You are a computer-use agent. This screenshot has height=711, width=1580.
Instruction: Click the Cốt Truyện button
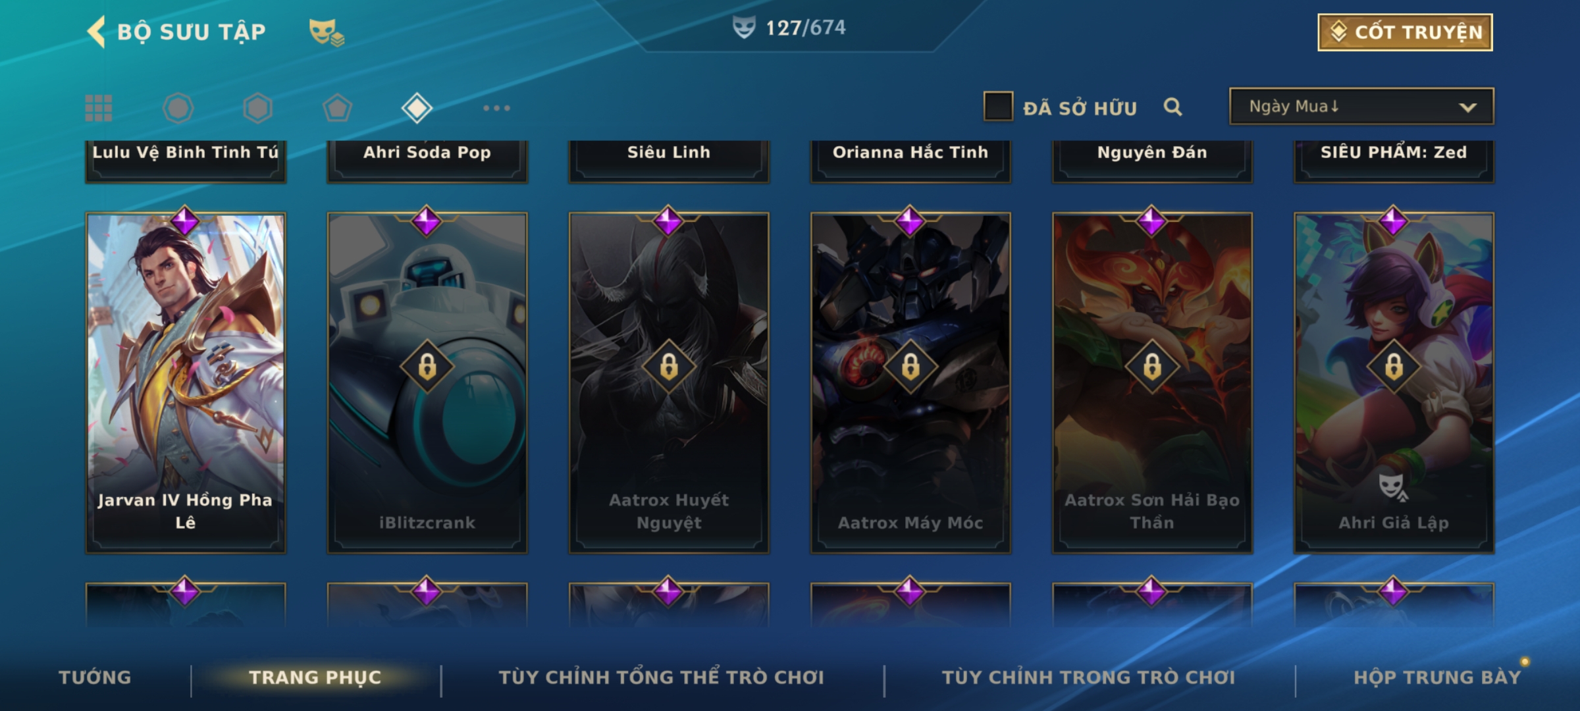coord(1405,32)
